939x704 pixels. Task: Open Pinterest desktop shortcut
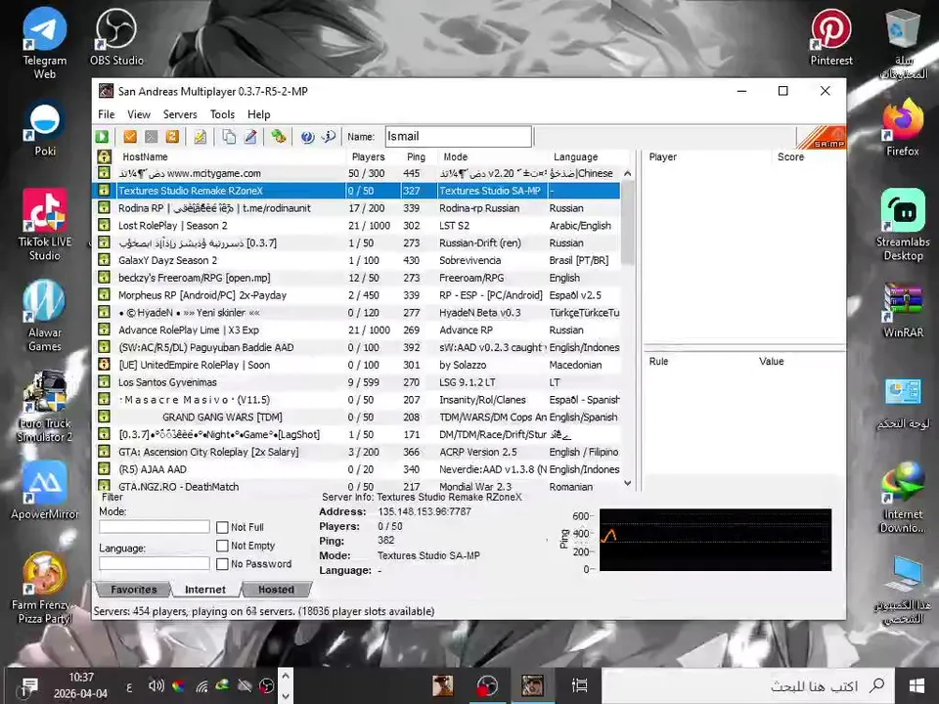[831, 37]
